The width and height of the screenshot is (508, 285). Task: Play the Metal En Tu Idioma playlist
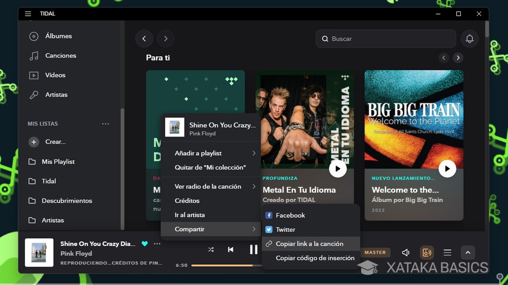click(337, 169)
